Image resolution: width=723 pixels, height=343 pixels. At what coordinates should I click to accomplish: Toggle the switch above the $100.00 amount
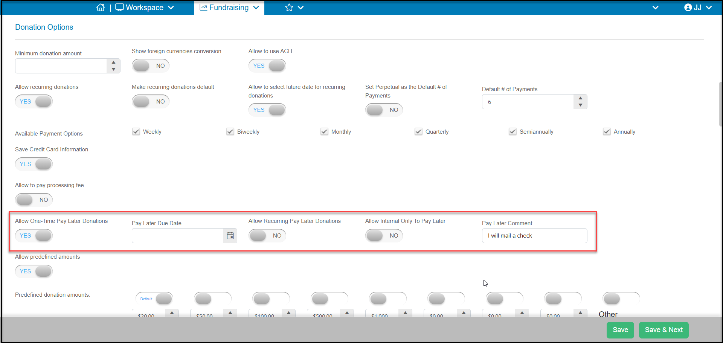[x=271, y=299]
